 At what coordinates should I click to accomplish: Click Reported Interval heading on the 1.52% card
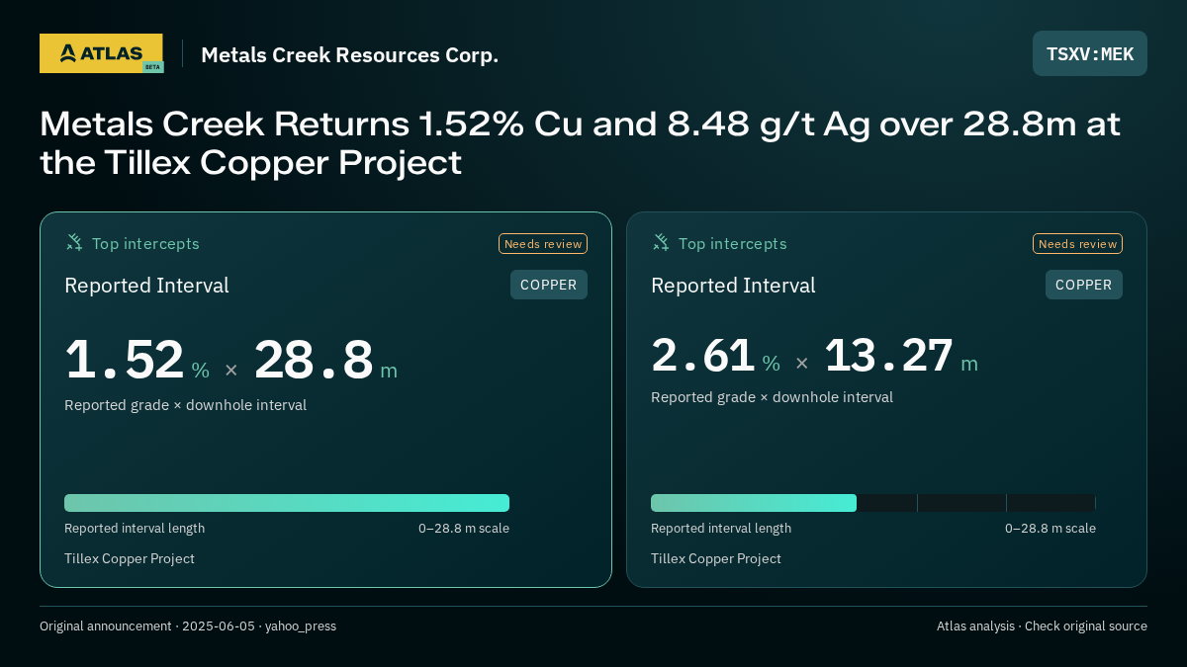pyautogui.click(x=146, y=286)
